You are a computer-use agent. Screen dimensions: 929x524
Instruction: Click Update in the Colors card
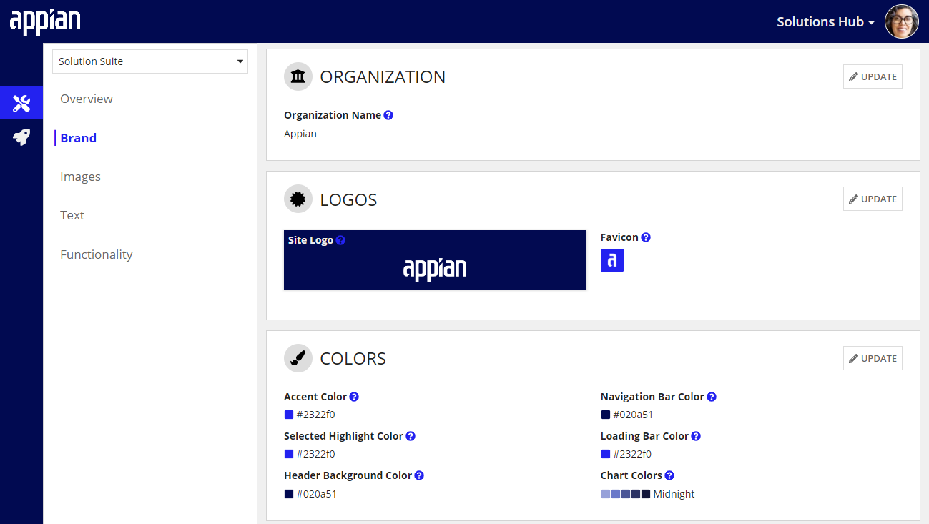click(x=873, y=358)
